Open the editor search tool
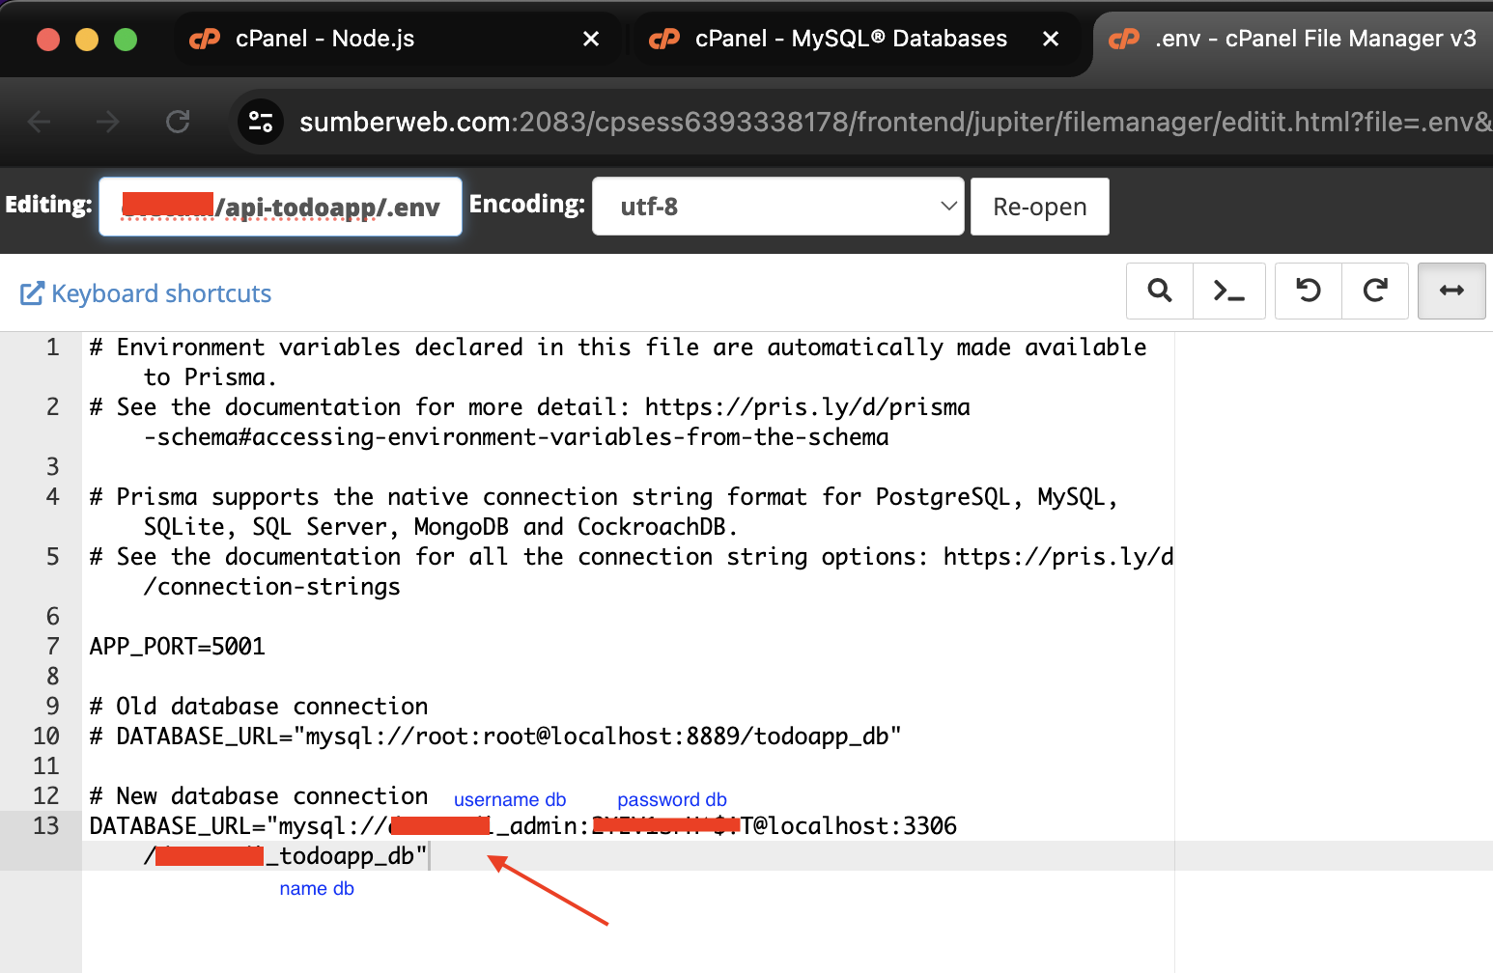This screenshot has height=973, width=1493. point(1160,291)
